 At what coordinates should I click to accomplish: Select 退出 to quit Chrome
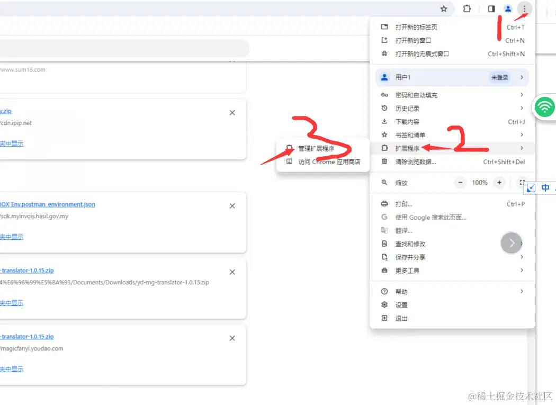[452, 319]
